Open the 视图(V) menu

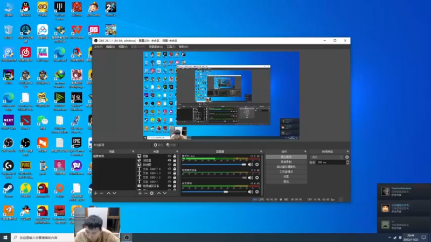(x=123, y=47)
